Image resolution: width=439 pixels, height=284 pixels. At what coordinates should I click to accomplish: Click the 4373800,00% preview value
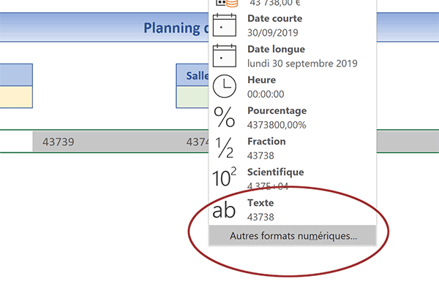277,125
